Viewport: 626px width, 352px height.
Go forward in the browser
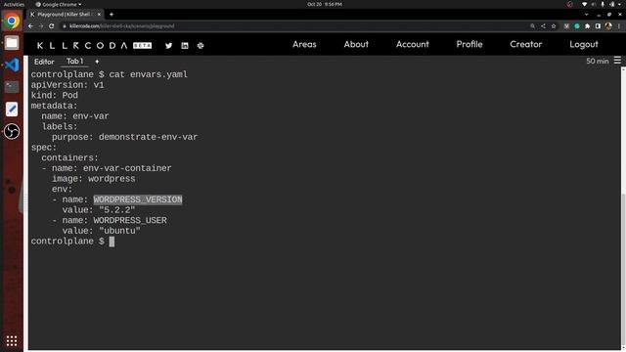coord(41,26)
